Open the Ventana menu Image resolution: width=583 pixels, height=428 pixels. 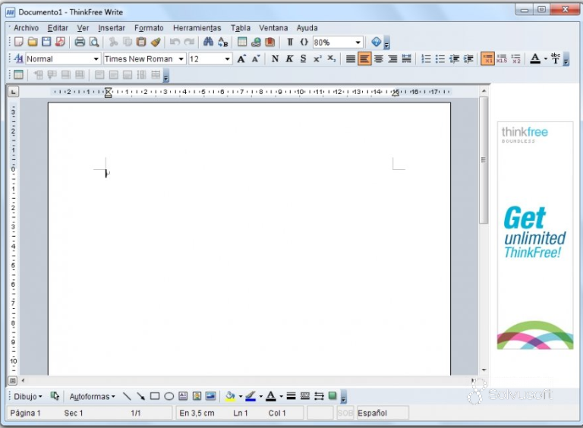coord(273,28)
